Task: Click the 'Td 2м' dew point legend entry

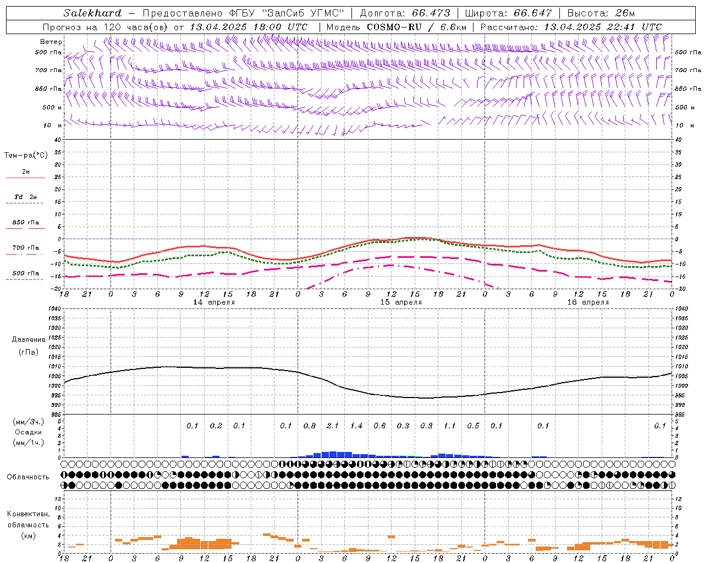Action: tap(25, 197)
